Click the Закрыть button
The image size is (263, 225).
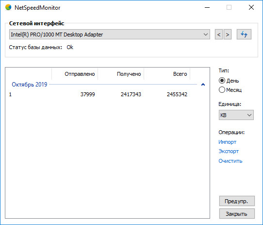[237, 214]
